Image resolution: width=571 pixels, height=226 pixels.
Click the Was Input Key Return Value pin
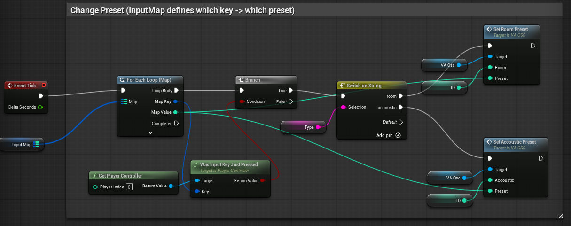(263, 180)
